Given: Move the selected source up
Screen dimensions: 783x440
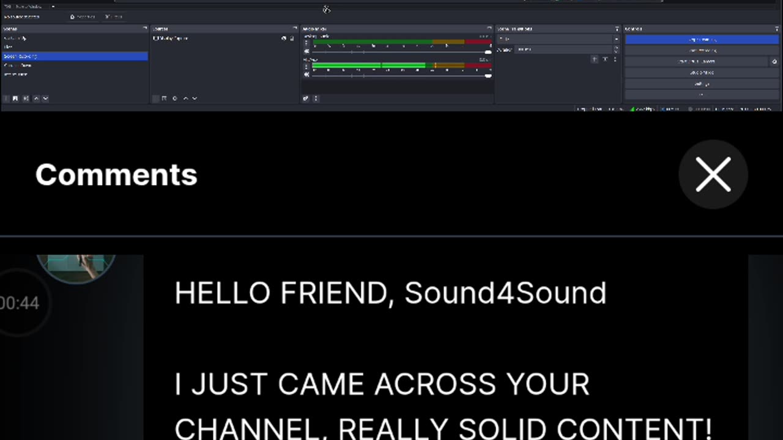Looking at the screenshot, I should [x=186, y=98].
